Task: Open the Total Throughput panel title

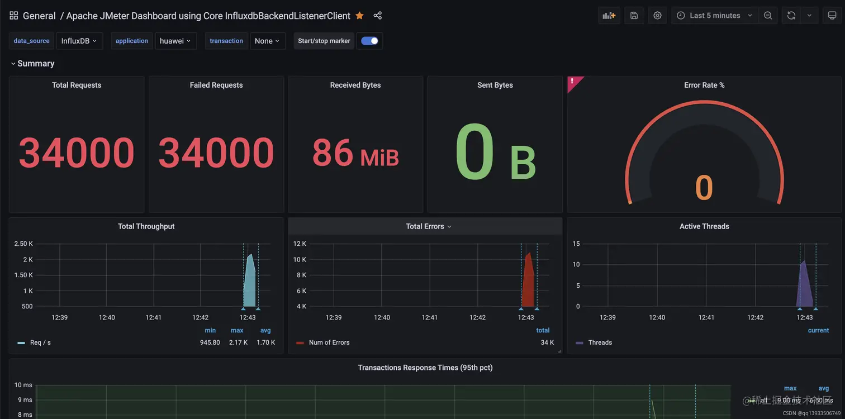Action: tap(146, 226)
